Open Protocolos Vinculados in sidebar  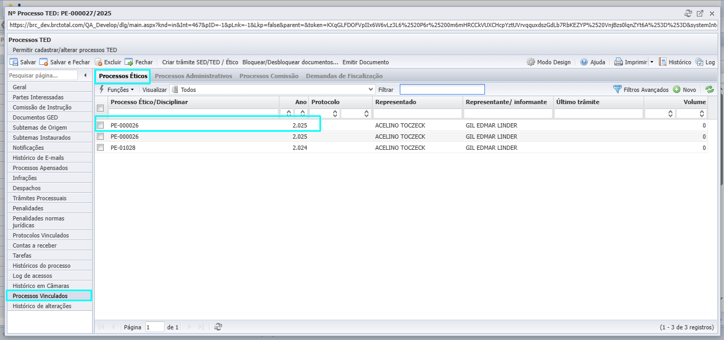click(50, 235)
